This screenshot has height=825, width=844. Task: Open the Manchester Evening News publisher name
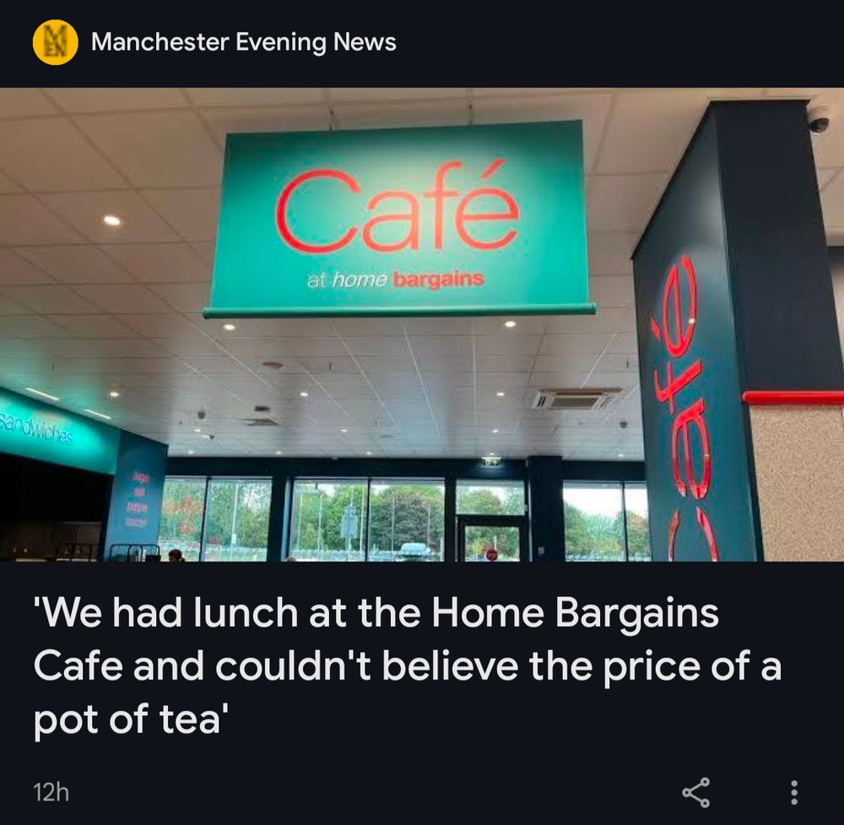243,42
